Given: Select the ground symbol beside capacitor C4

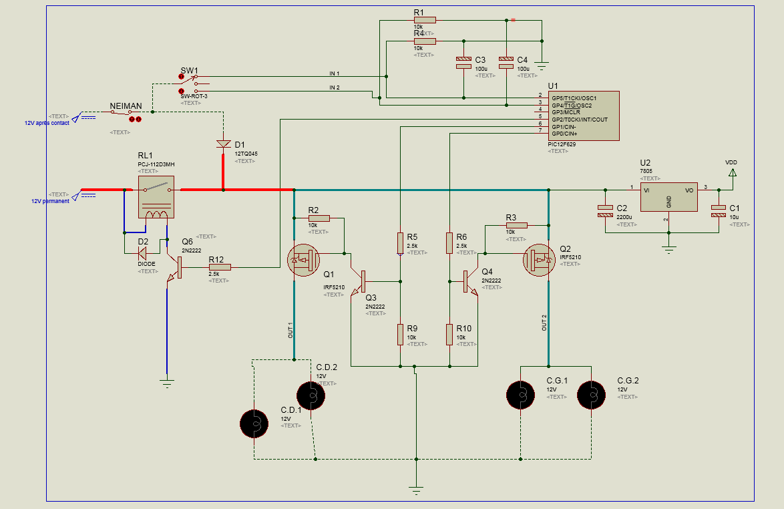Looking at the screenshot, I should [542, 65].
